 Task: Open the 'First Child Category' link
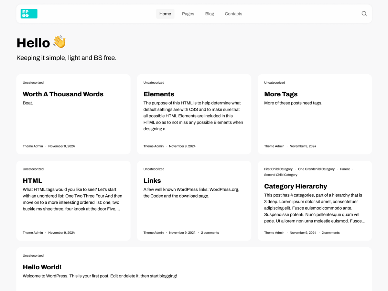(x=278, y=169)
